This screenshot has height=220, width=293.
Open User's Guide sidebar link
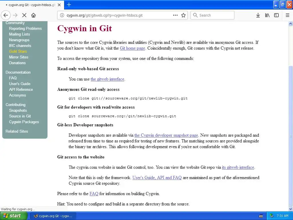click(20, 84)
